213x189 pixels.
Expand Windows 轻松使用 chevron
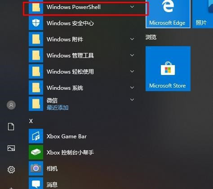pyautogui.click(x=132, y=71)
